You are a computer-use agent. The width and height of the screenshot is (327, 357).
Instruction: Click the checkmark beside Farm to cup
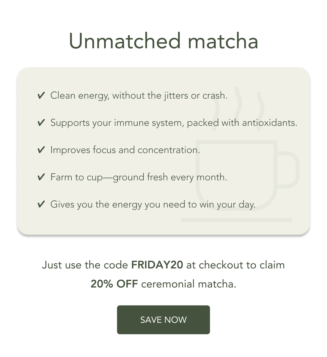tap(41, 177)
